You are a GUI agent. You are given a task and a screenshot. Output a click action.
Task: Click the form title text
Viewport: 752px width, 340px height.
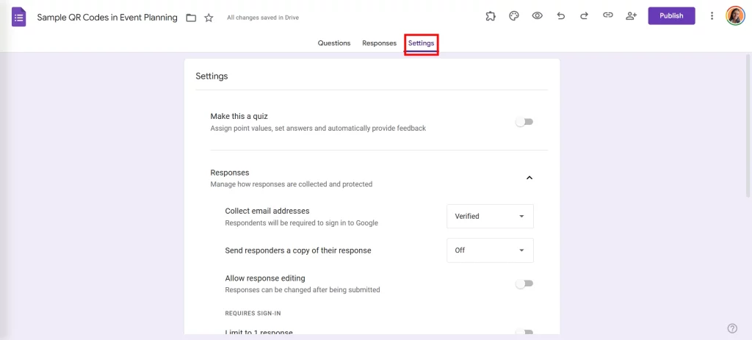[107, 18]
